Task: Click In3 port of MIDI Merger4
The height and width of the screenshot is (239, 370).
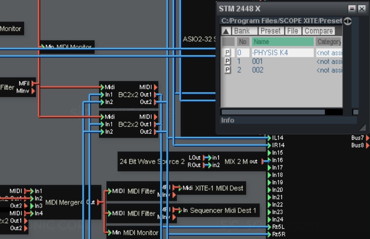Action: pos(32,206)
